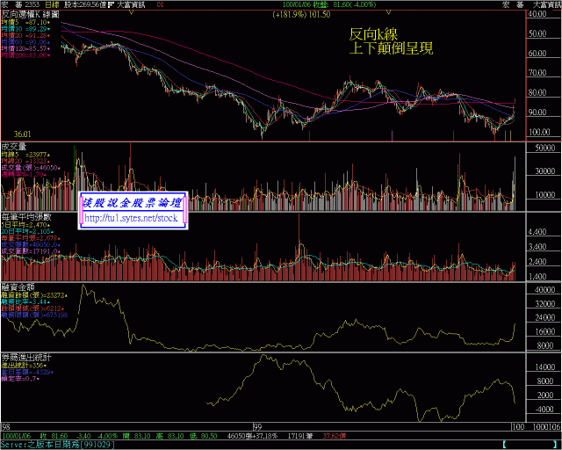Click the 均價5 =87.10 legend entry
562x450 pixels.
pyautogui.click(x=25, y=22)
